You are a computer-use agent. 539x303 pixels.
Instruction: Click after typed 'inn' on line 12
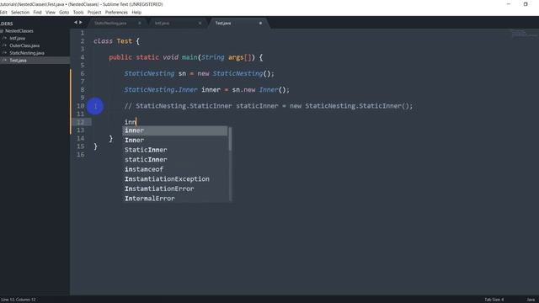click(136, 122)
